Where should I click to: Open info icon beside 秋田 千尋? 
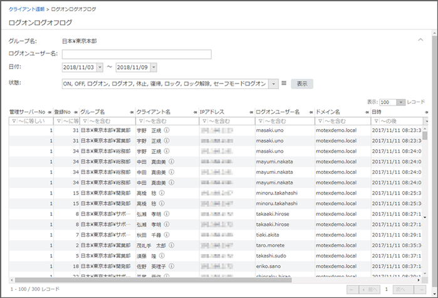[x=167, y=234]
